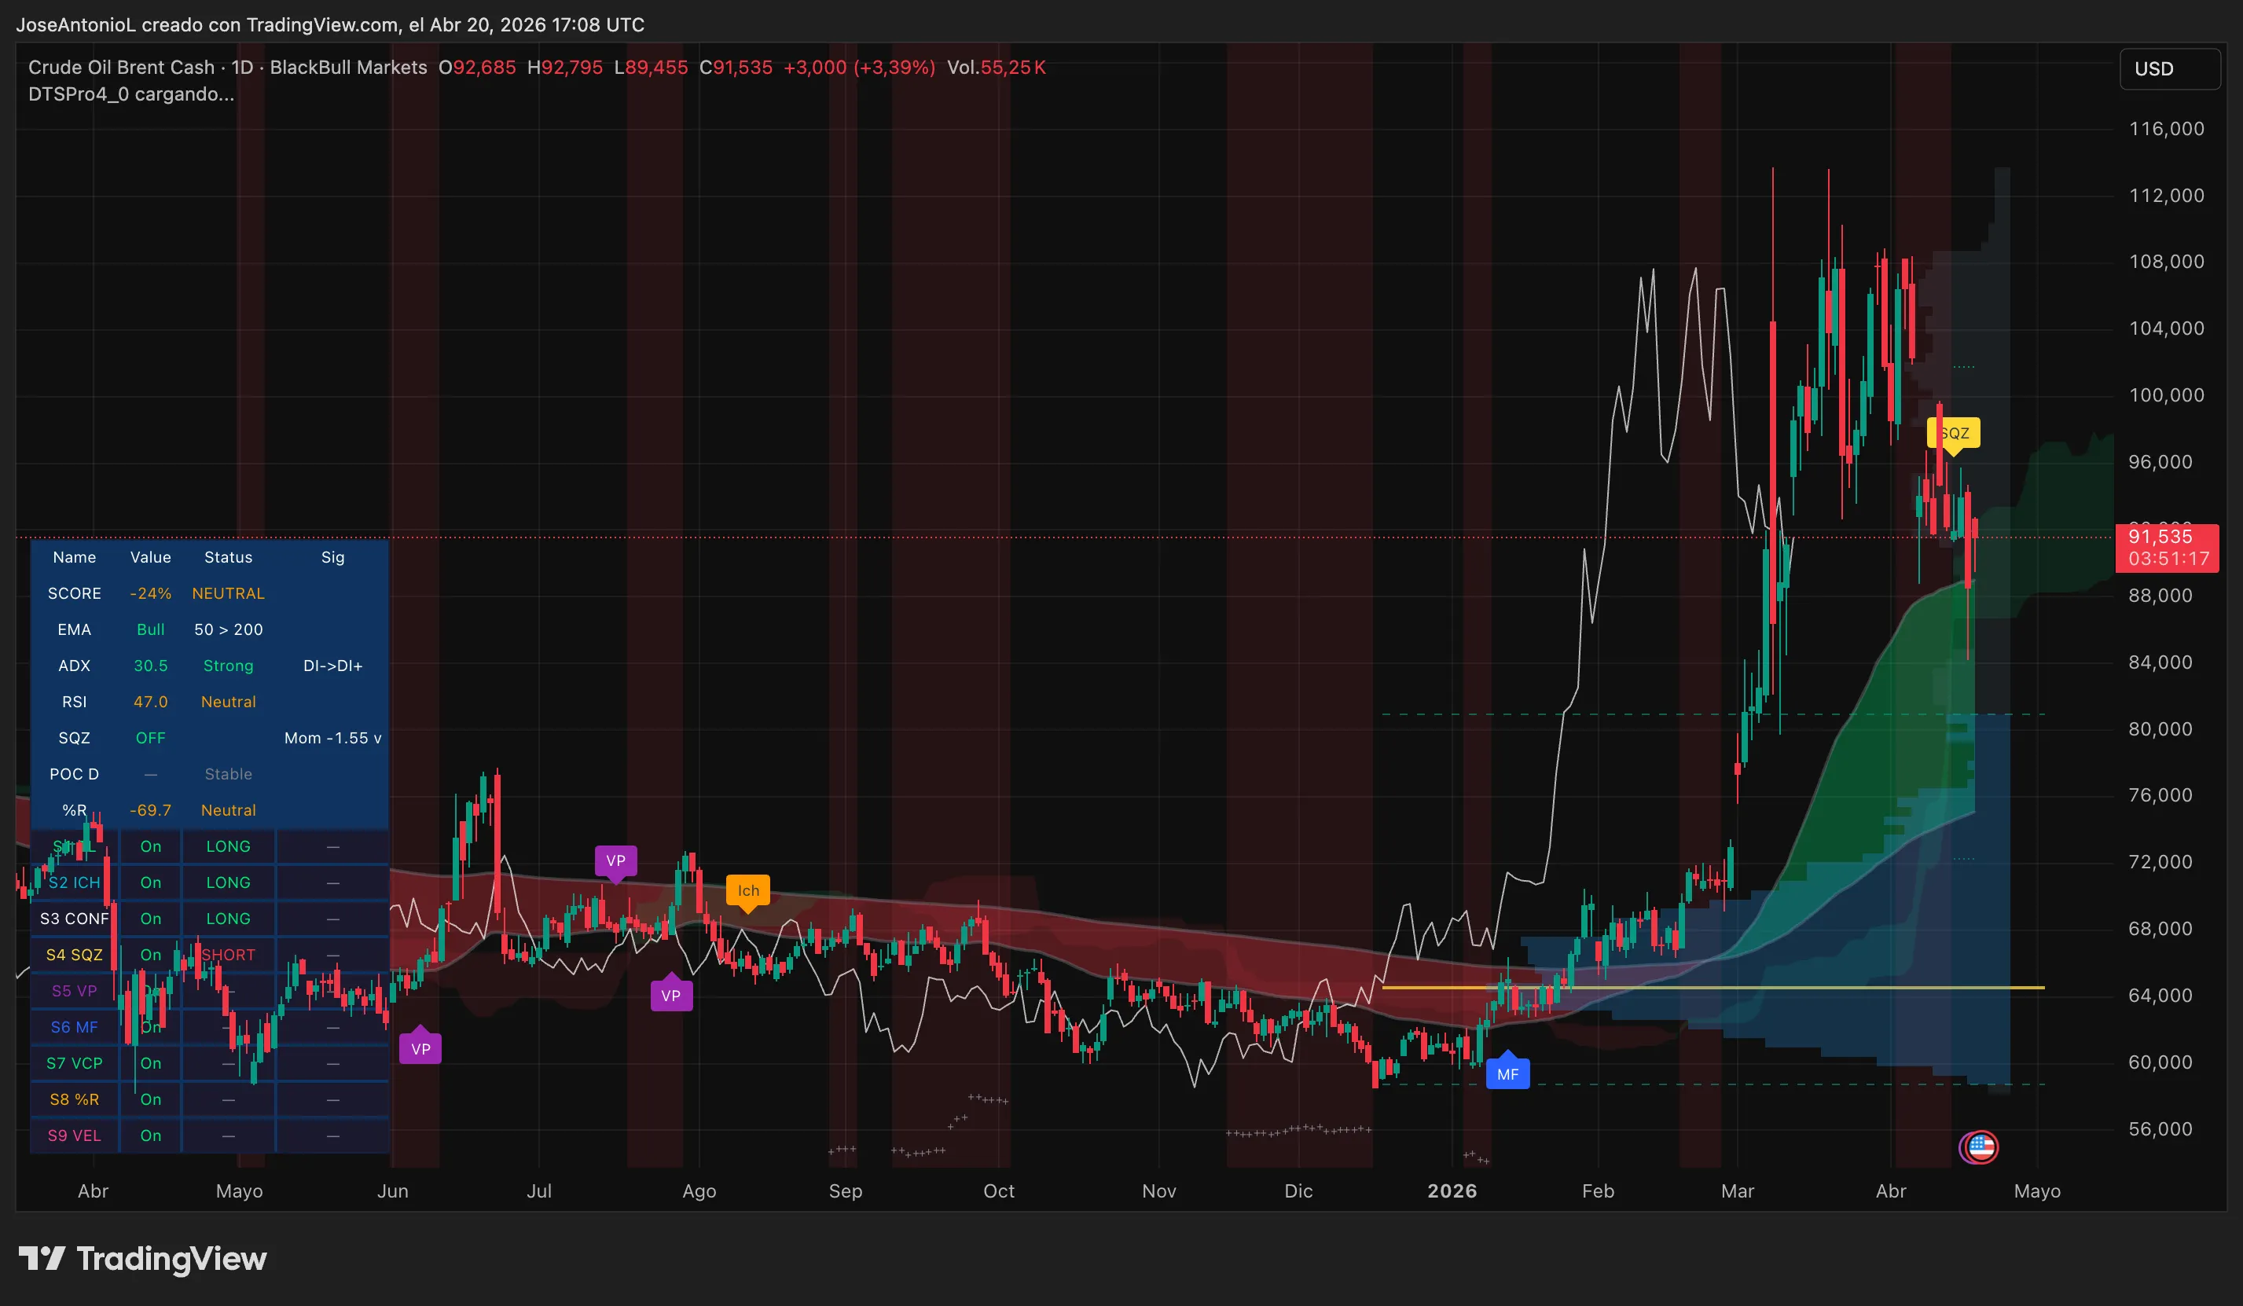Click the VP marker near June
The image size is (2243, 1306).
[x=420, y=1049]
